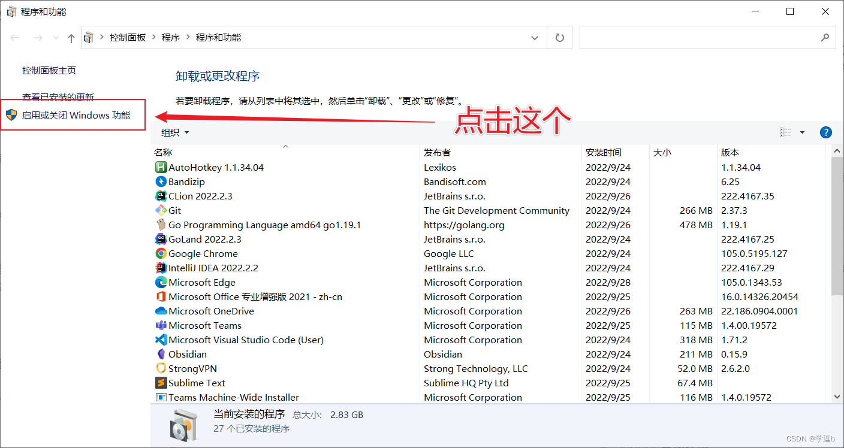Image resolution: width=844 pixels, height=448 pixels.
Task: Sort list by 大小 column header
Action: (x=683, y=152)
